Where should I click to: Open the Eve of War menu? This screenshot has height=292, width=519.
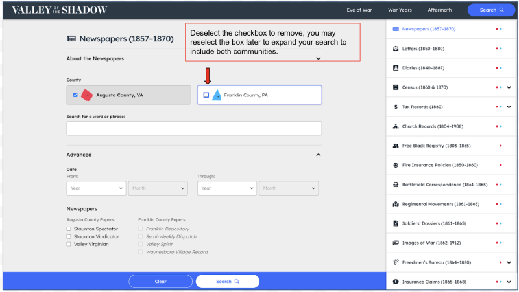click(x=359, y=10)
